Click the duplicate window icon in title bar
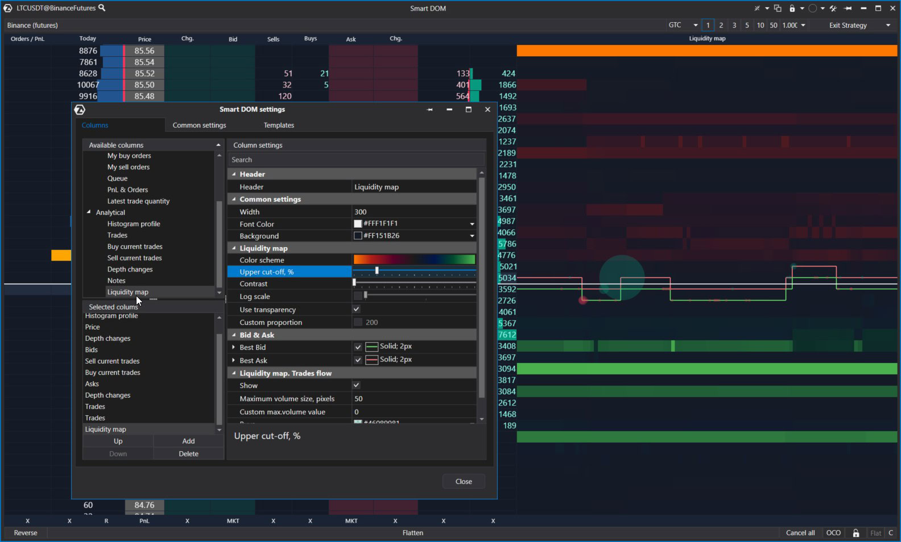 coord(778,9)
